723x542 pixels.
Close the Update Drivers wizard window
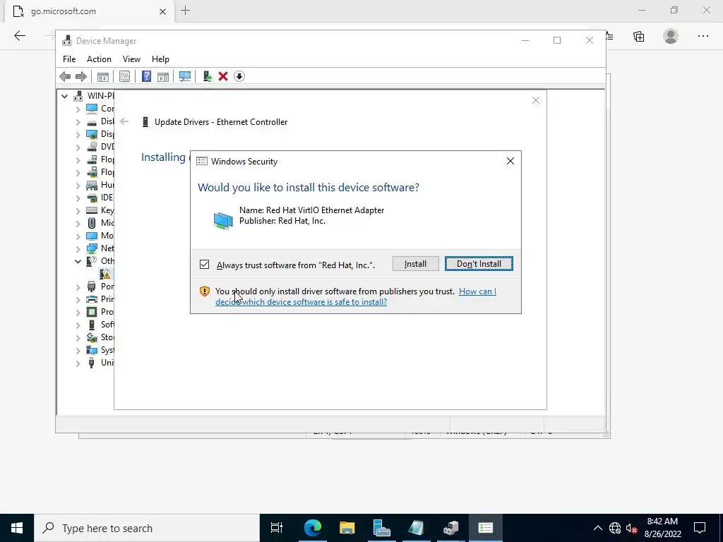536,100
